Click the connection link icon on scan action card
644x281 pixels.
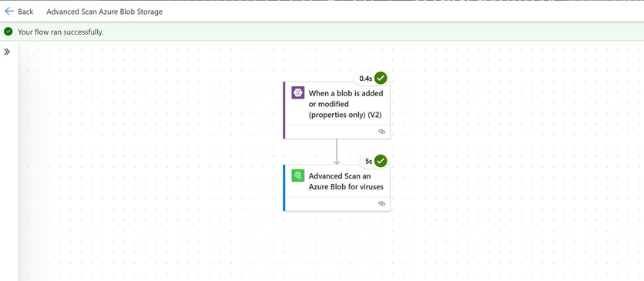coord(381,203)
